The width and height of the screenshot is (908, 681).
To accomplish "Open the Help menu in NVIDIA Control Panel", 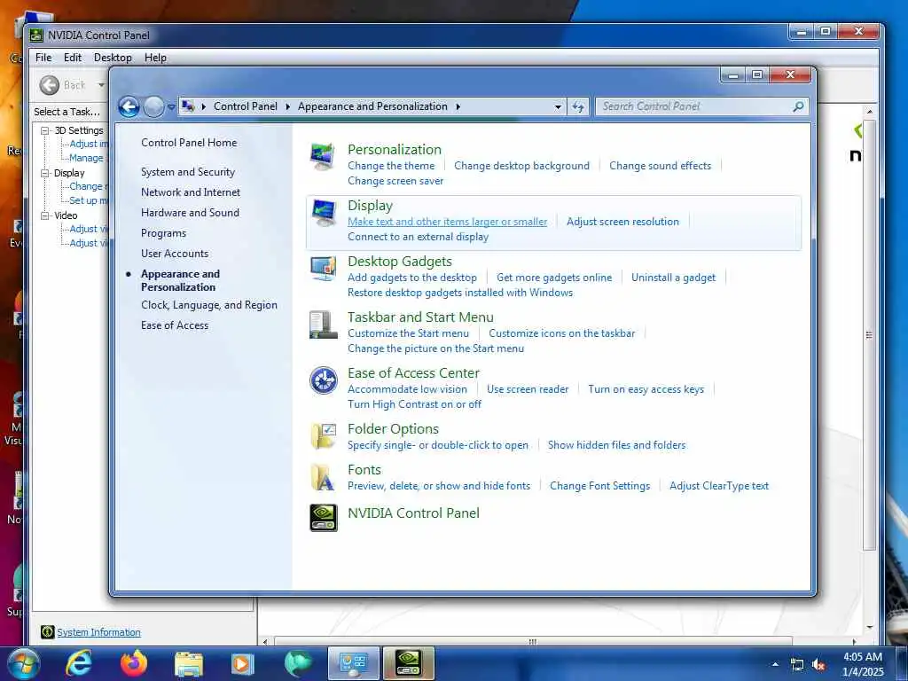I will 155,58.
